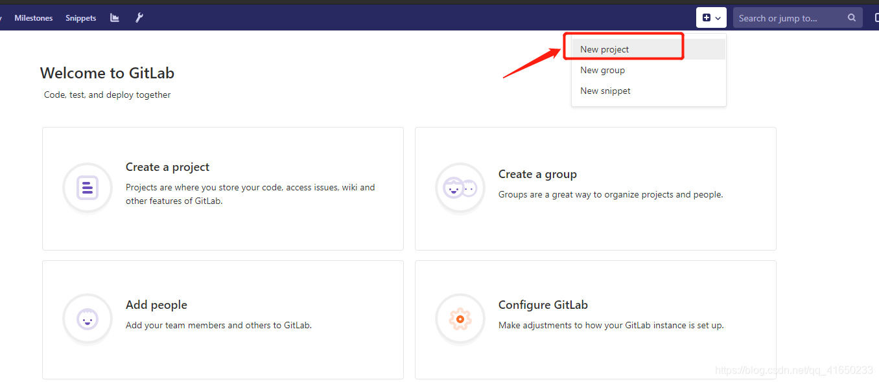The width and height of the screenshot is (879, 382).
Task: Open the Configure GitLab heading link
Action: click(x=543, y=305)
